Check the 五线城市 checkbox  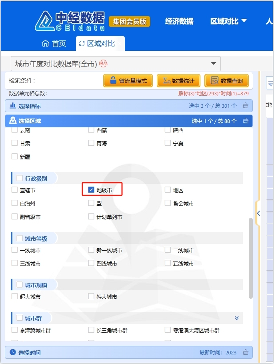[168, 263]
